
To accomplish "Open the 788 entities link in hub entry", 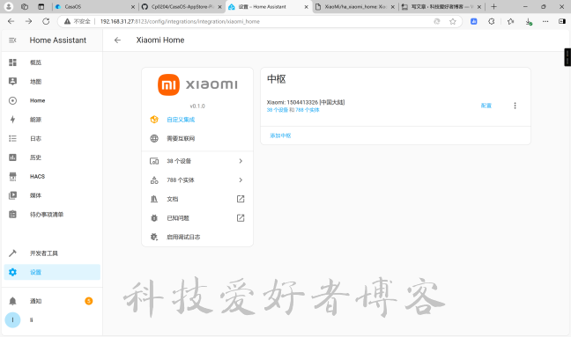I will (308, 110).
